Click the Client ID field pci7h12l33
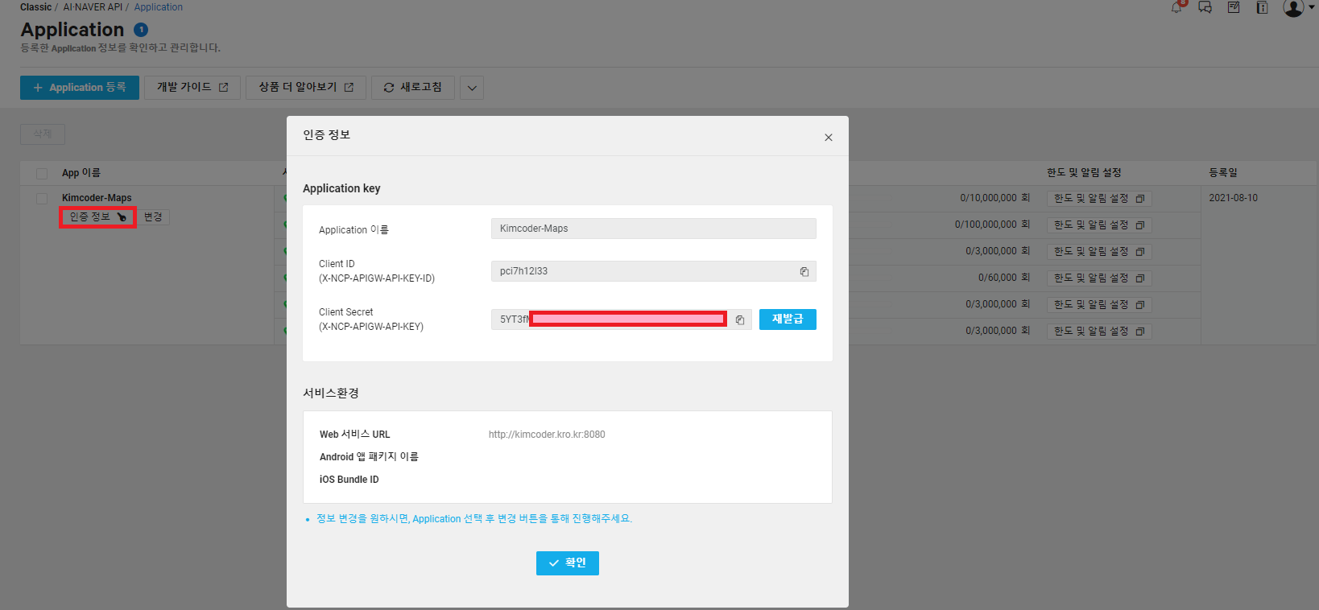The image size is (1319, 610). tap(653, 271)
